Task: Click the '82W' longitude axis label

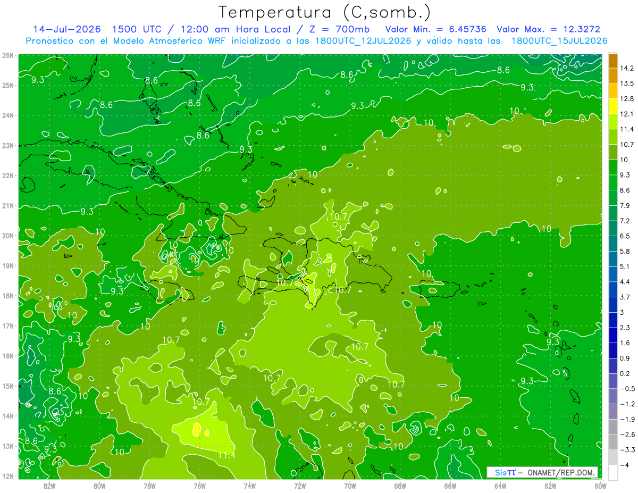Action: coord(49,485)
